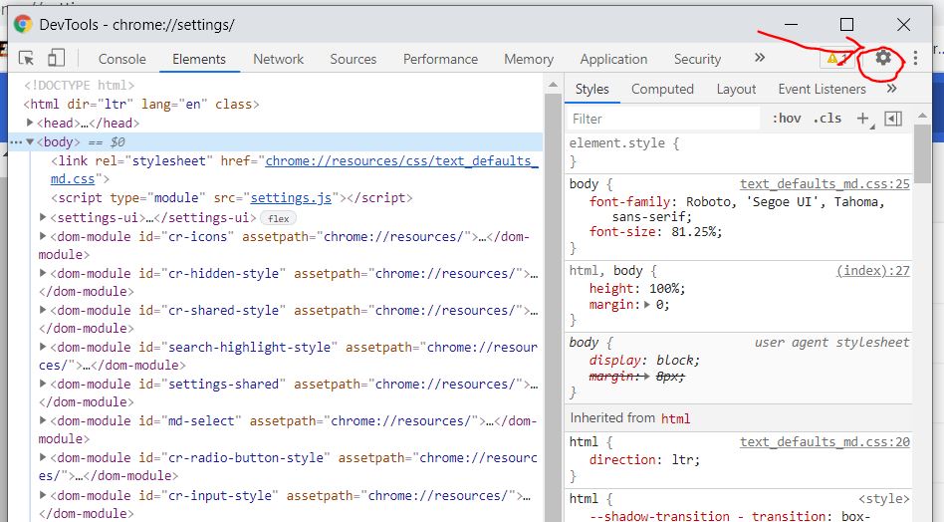Click the flex badge on settings-ui
944x522 pixels.
(278, 218)
